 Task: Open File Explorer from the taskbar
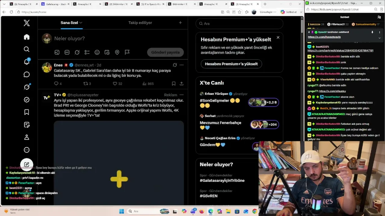[x=228, y=211]
